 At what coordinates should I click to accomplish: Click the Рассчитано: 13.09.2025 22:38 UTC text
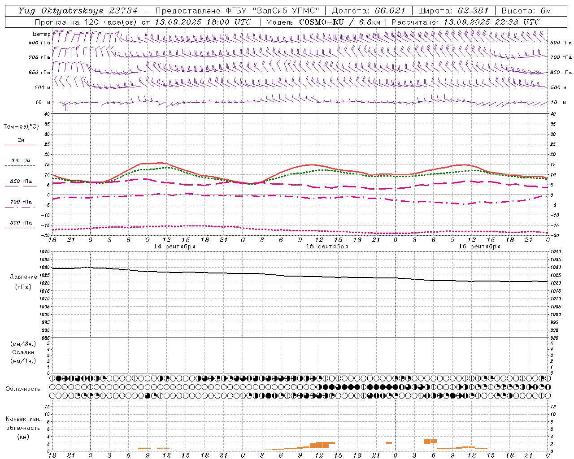[x=465, y=22]
